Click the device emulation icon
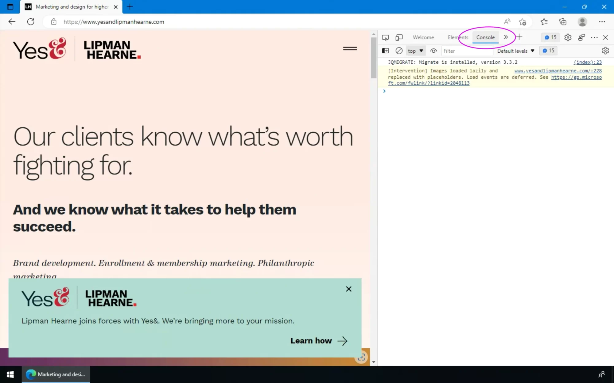Screen dimensions: 614x383 click(x=398, y=37)
